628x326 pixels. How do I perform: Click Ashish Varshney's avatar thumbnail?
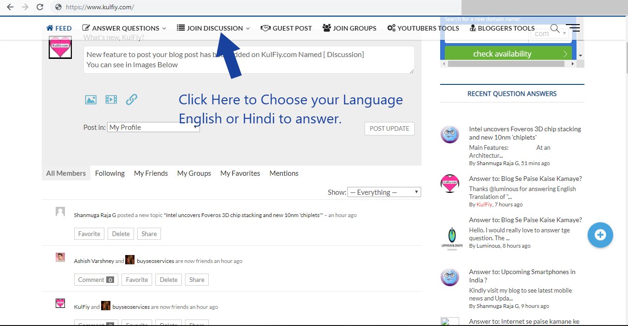(x=60, y=257)
